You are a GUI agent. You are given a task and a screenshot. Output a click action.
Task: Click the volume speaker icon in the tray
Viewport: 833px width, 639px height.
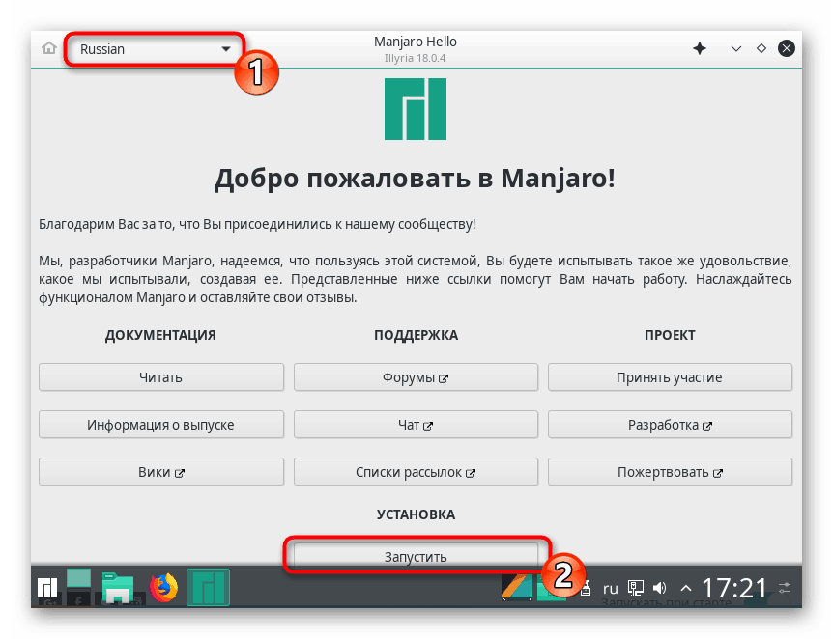point(660,587)
